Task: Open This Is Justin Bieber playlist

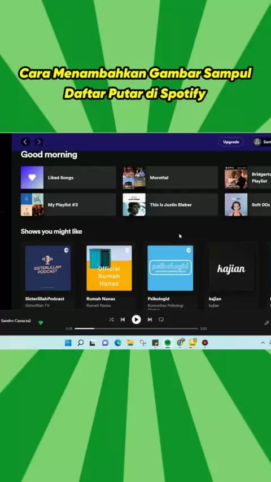Action: click(170, 204)
